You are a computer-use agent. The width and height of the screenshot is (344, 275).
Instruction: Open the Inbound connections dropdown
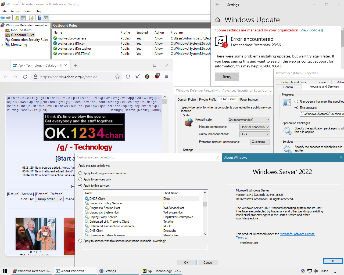coord(255,127)
